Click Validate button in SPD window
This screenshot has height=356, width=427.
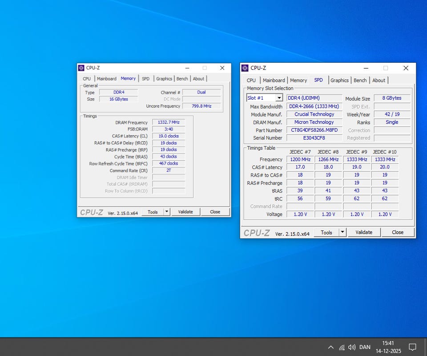[364, 232]
